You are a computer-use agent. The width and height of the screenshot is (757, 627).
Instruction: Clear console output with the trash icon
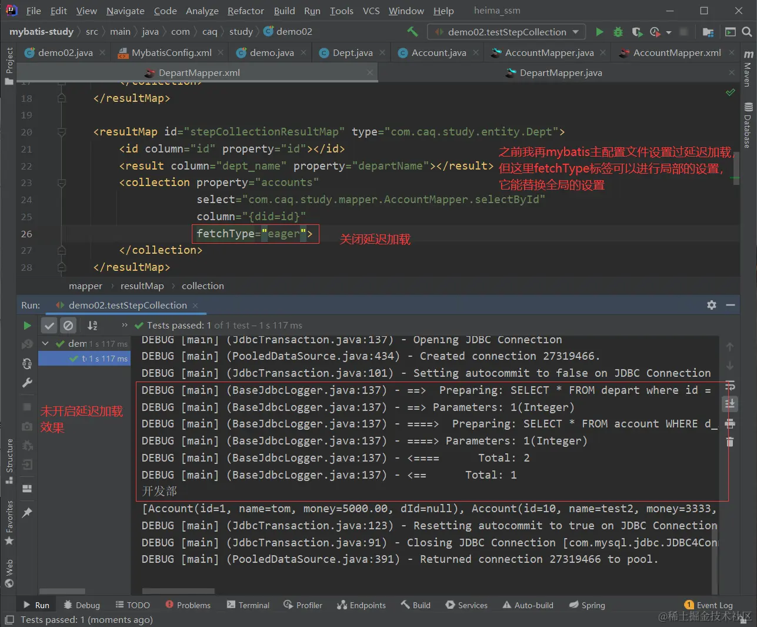point(730,442)
